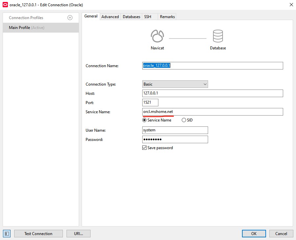
Task: Click the Connection Name input field
Action: (213, 66)
